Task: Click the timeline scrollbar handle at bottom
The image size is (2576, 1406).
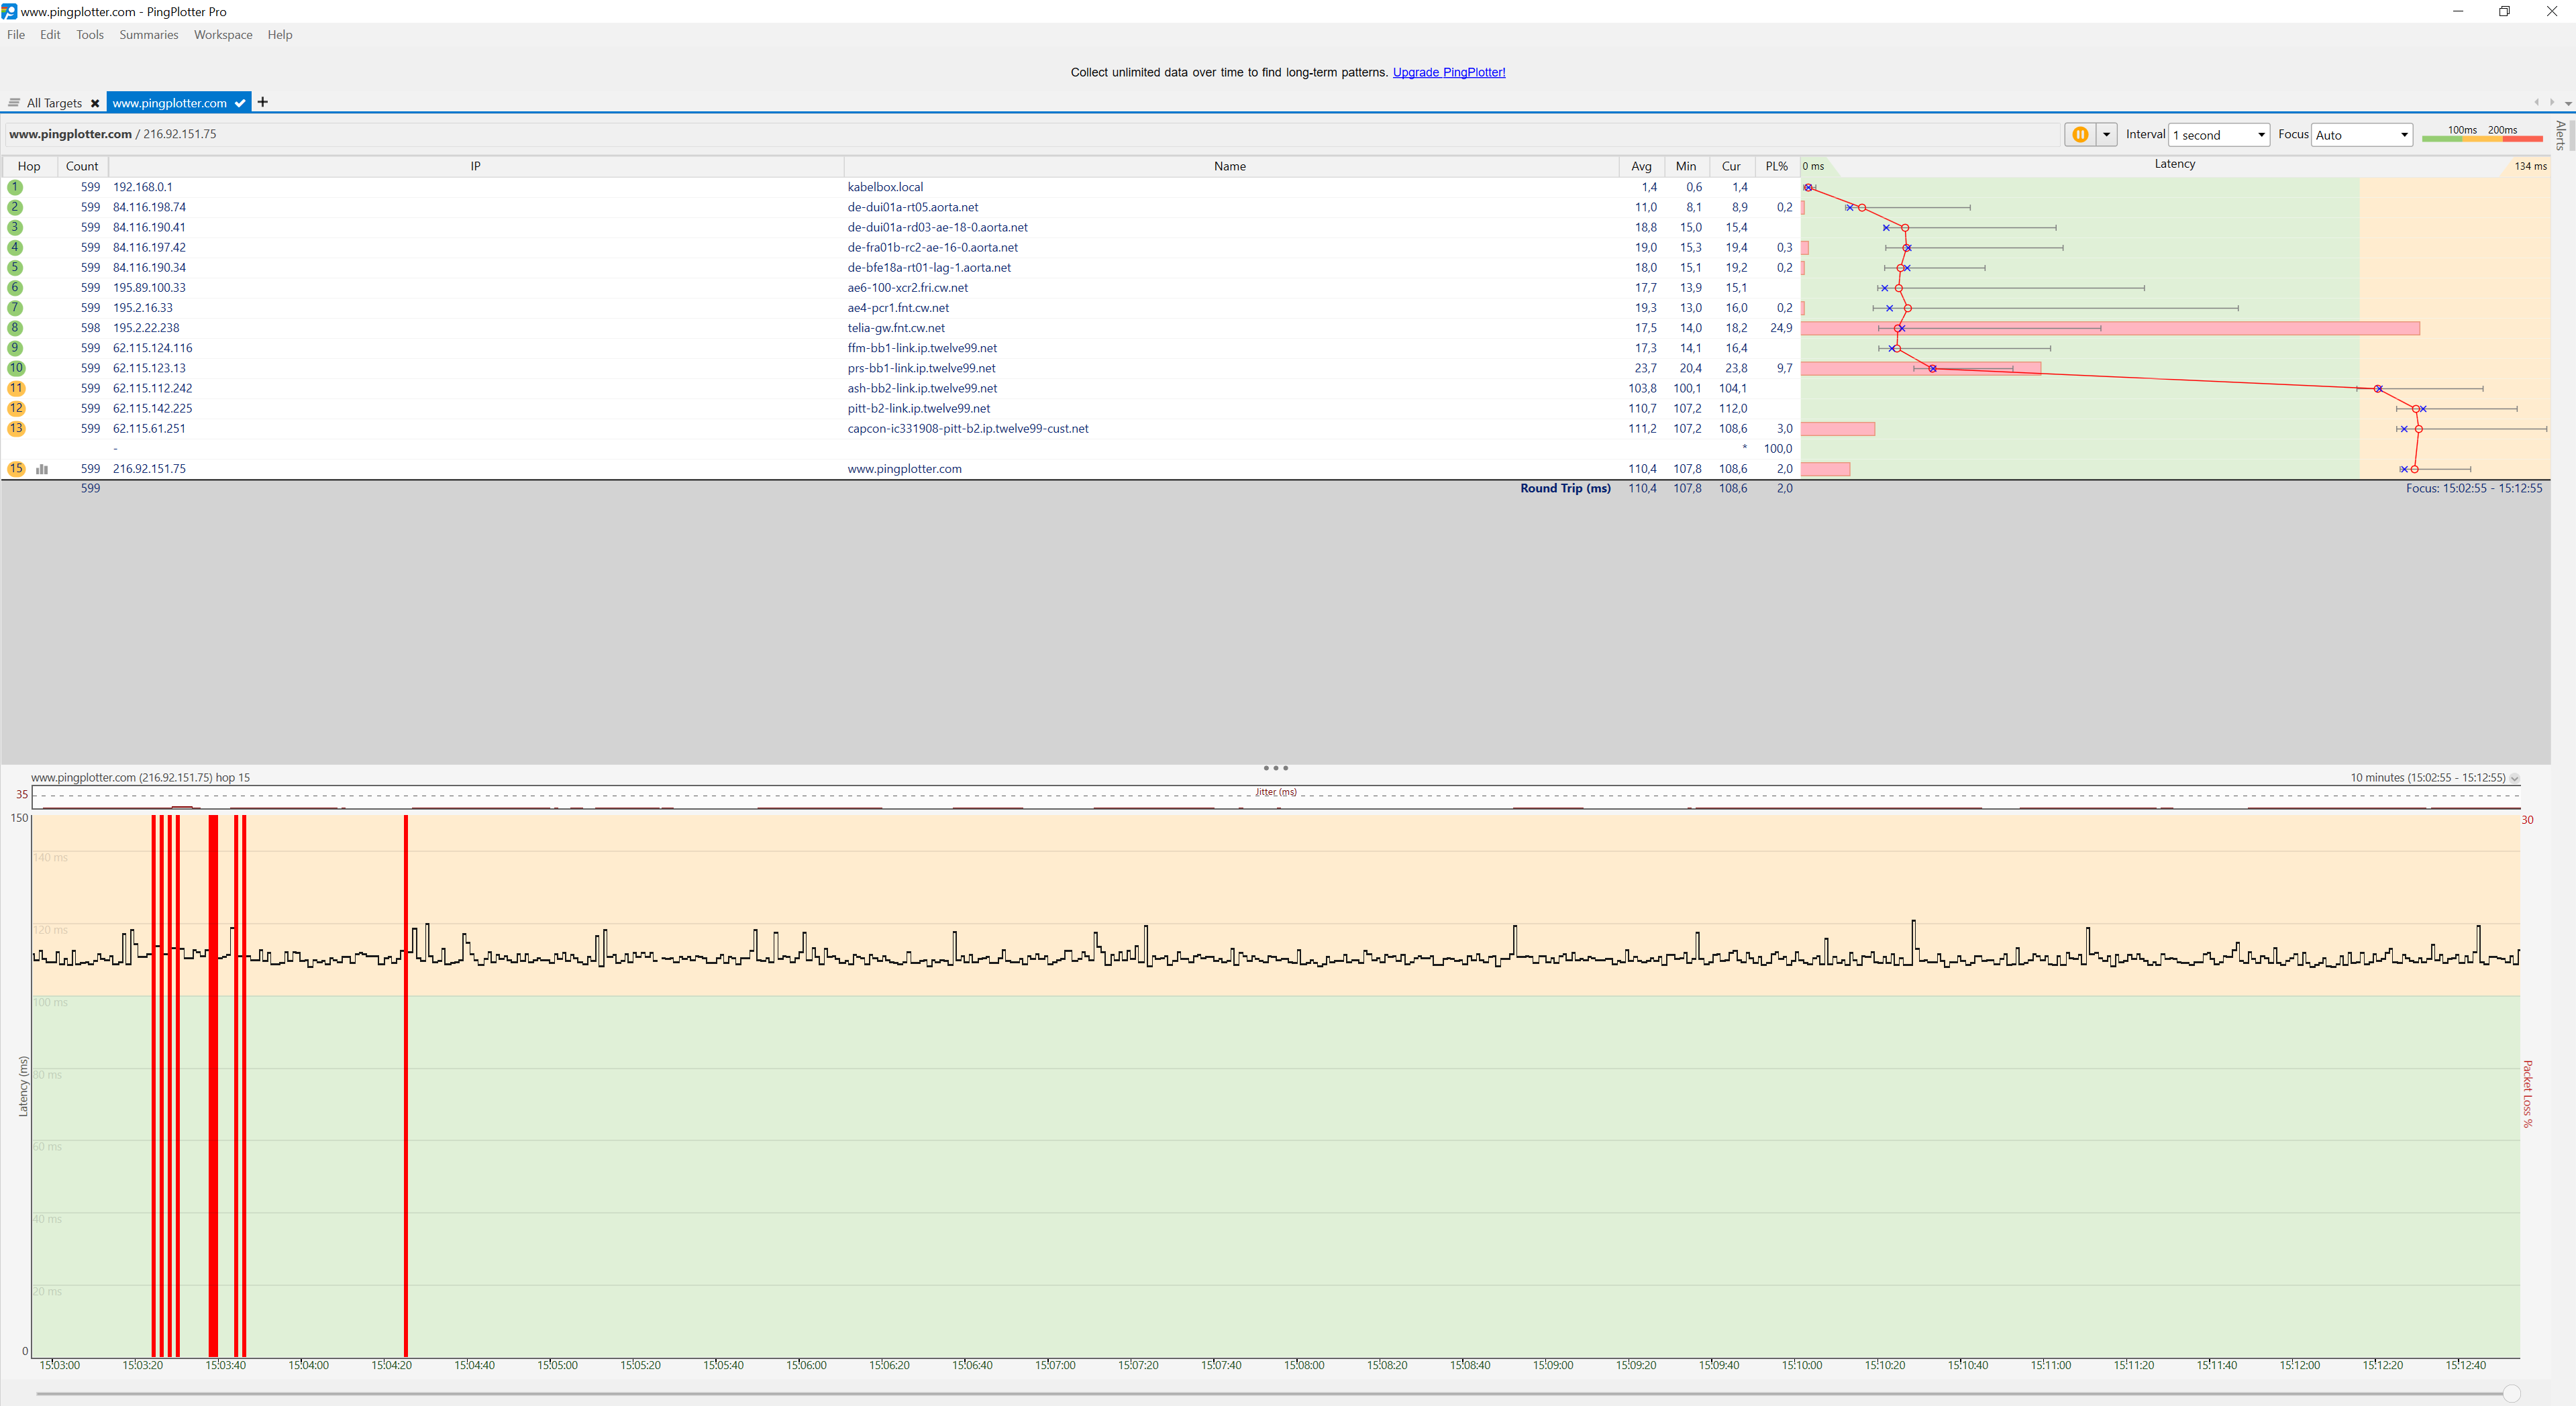Action: (2511, 1394)
